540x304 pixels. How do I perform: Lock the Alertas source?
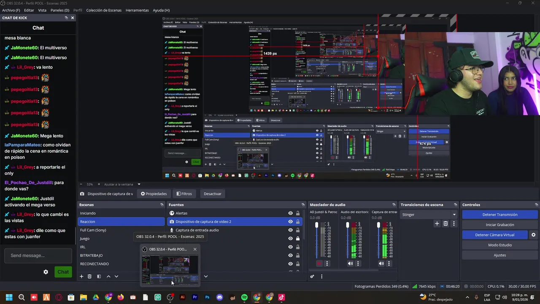pos(298,213)
